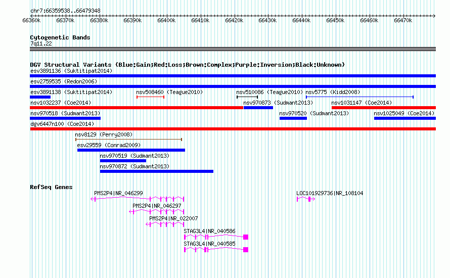Click the RefSeq Genes track title
Viewport: 450px width, 278px height.
coord(52,188)
